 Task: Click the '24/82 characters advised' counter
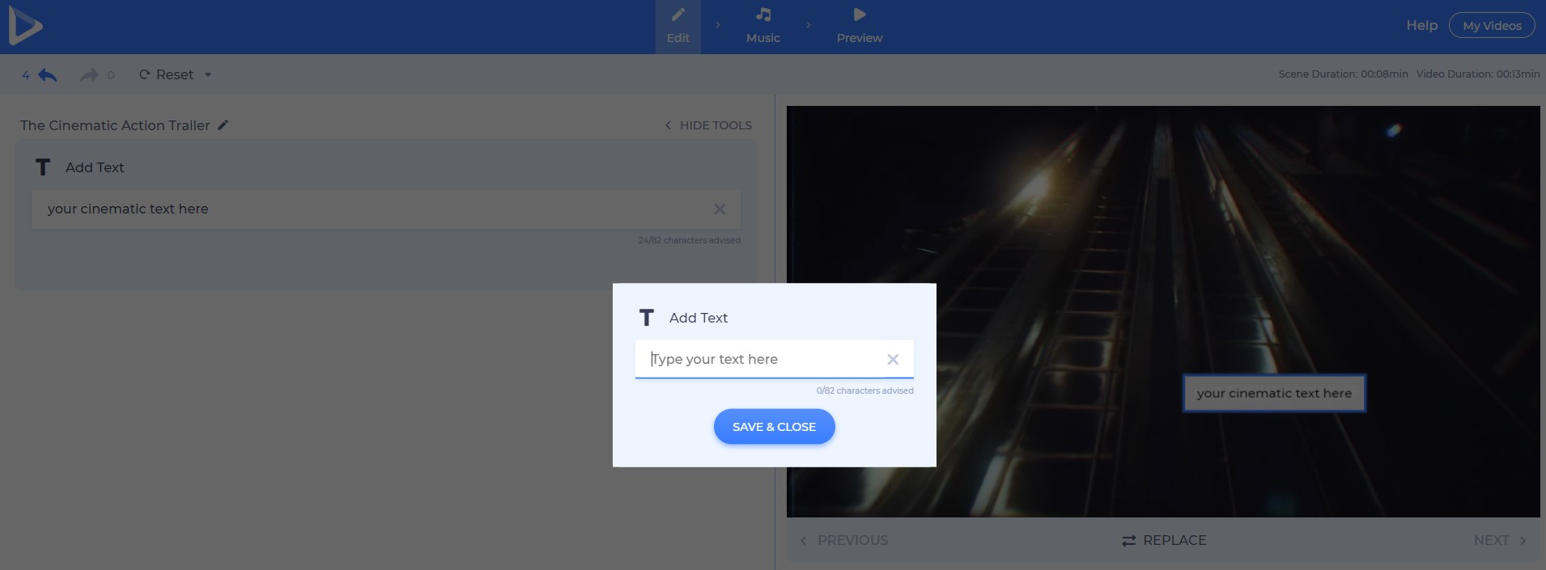[689, 240]
